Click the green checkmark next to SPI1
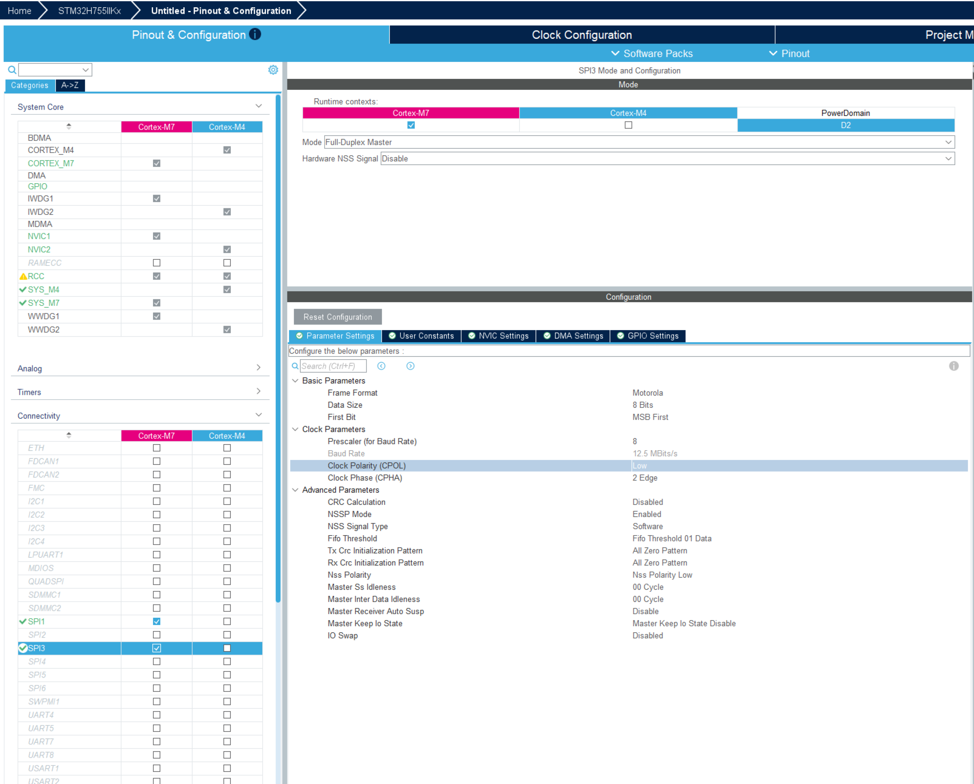 pyautogui.click(x=23, y=621)
